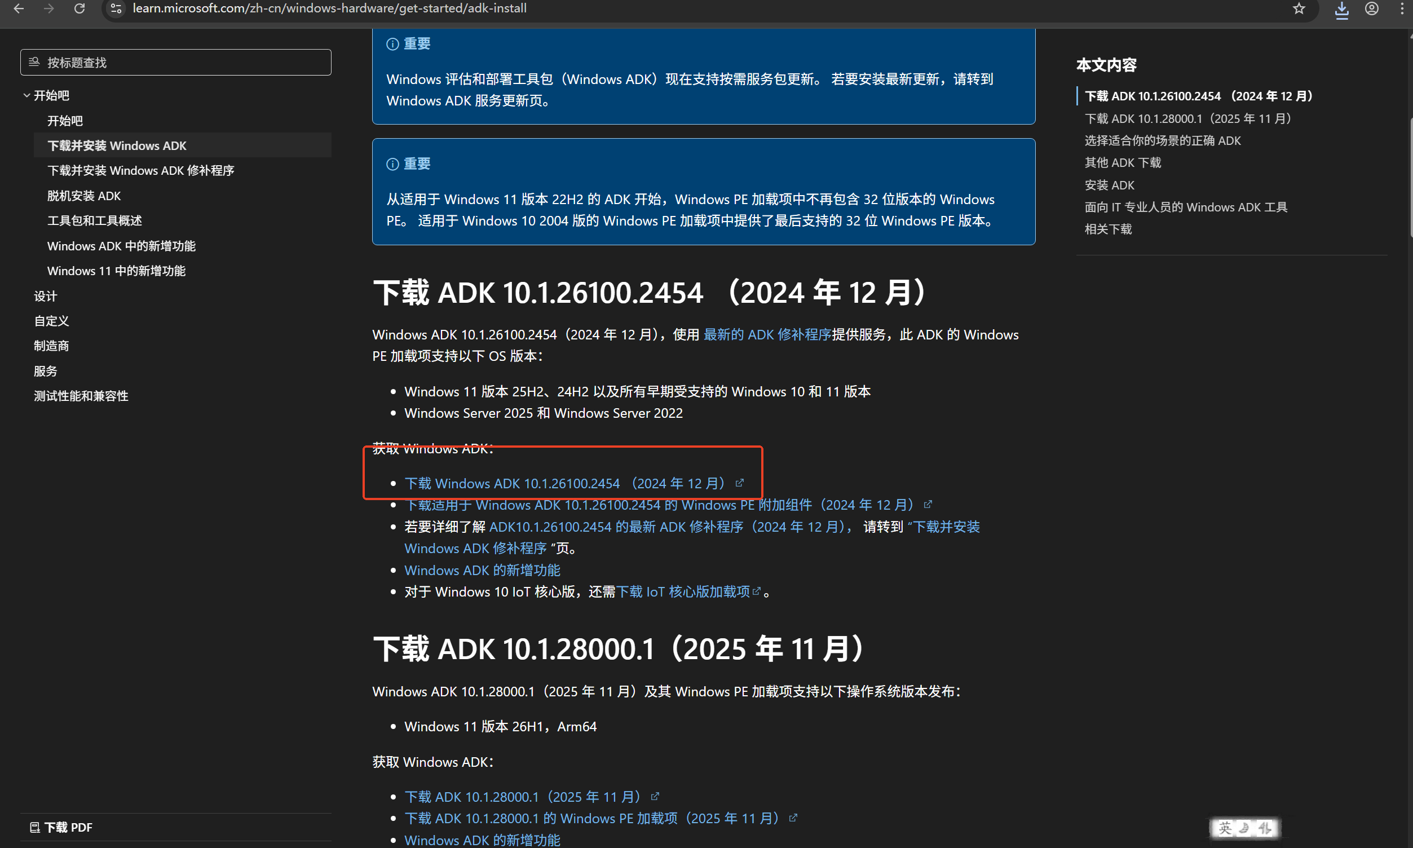The height and width of the screenshot is (848, 1413).
Task: Click the 按标题查找 filter field
Action: point(175,62)
